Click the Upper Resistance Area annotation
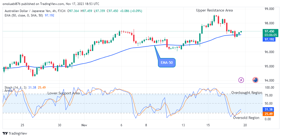282x138 pixels. point(214,10)
